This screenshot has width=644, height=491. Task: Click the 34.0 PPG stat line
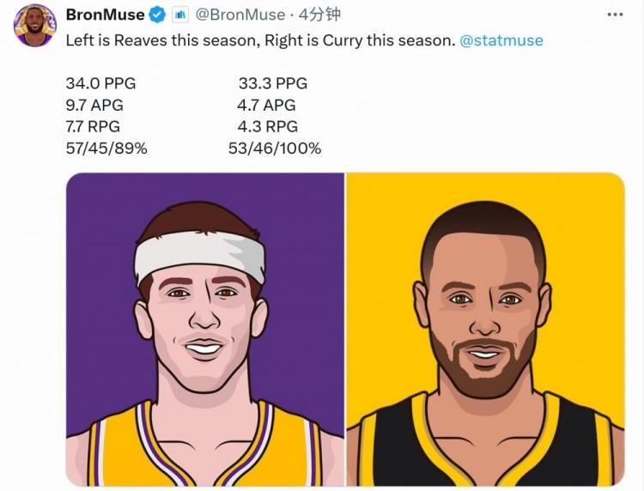[100, 83]
